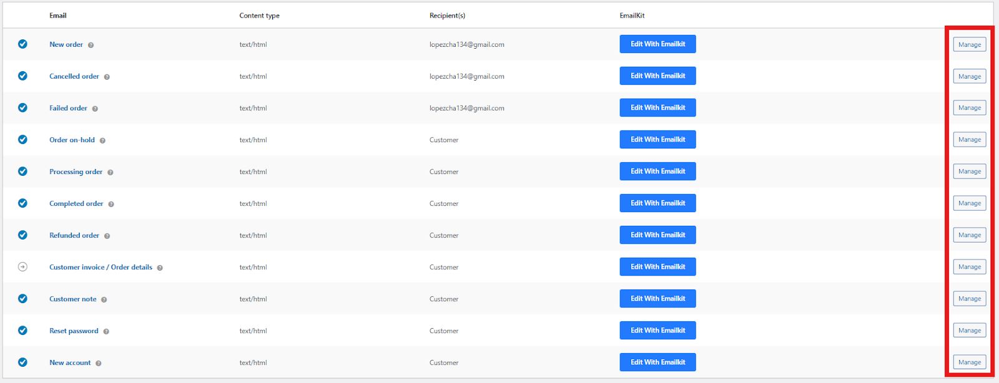The image size is (999, 383).
Task: Toggle enabled checkmark for Customer note email
Action: 22,299
